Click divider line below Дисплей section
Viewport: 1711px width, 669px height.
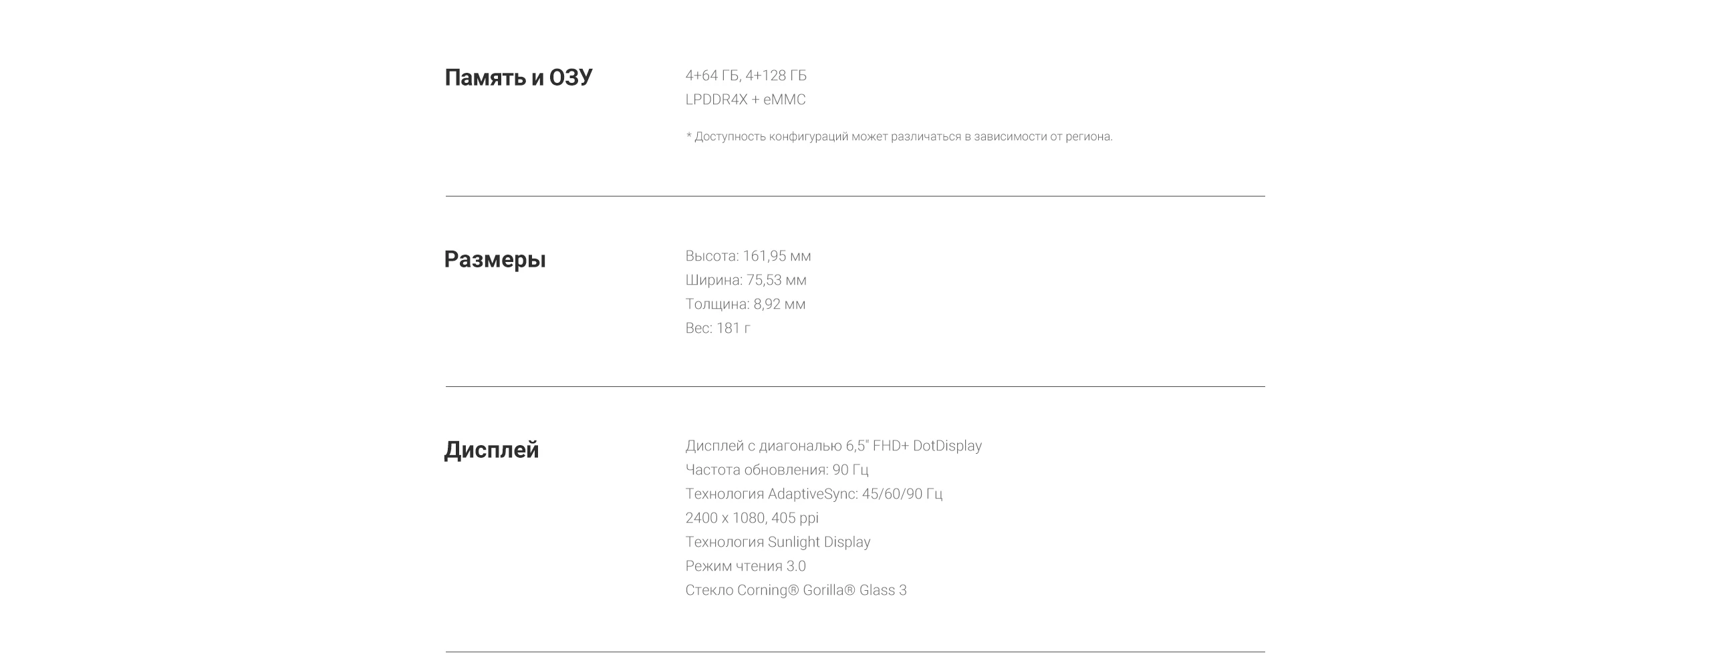[x=855, y=652]
